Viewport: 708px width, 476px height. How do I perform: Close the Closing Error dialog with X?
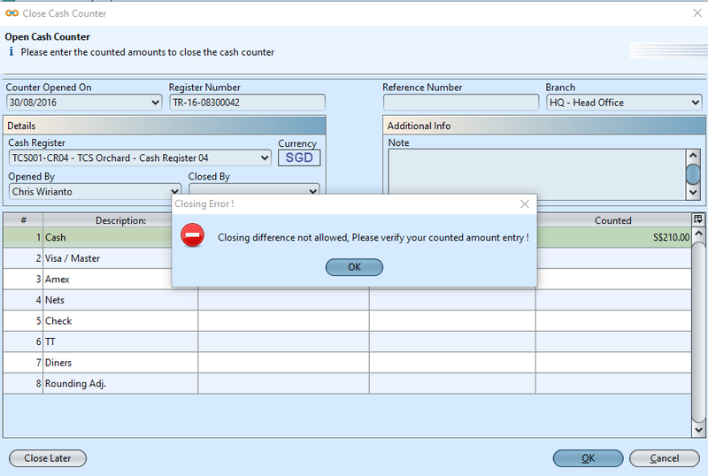[x=525, y=203]
